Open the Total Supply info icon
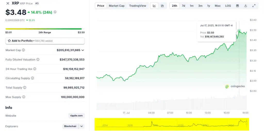 (x=25, y=88)
